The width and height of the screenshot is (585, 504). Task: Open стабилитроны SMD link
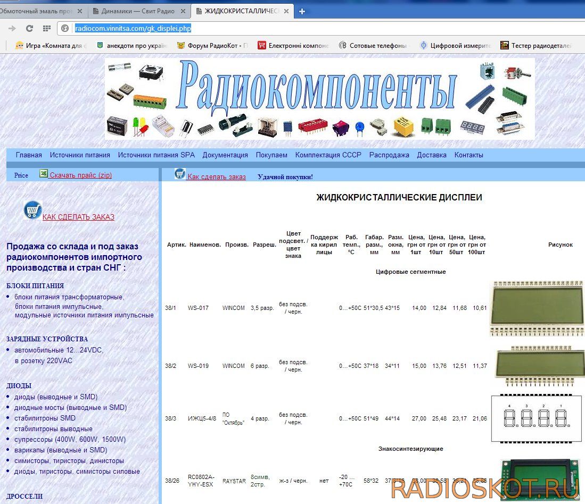(45, 418)
